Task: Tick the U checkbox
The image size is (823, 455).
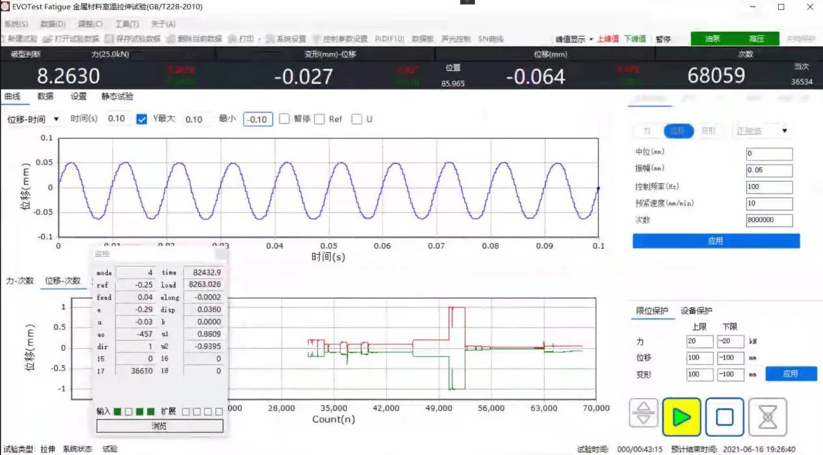Action: pyautogui.click(x=356, y=119)
